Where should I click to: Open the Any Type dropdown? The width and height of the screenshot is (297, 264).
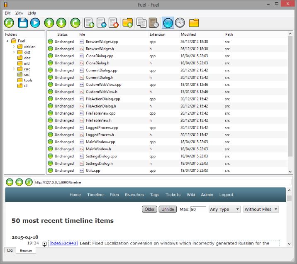pyautogui.click(x=224, y=209)
